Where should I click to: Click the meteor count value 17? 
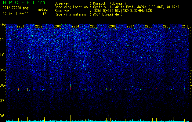(x=44, y=14)
